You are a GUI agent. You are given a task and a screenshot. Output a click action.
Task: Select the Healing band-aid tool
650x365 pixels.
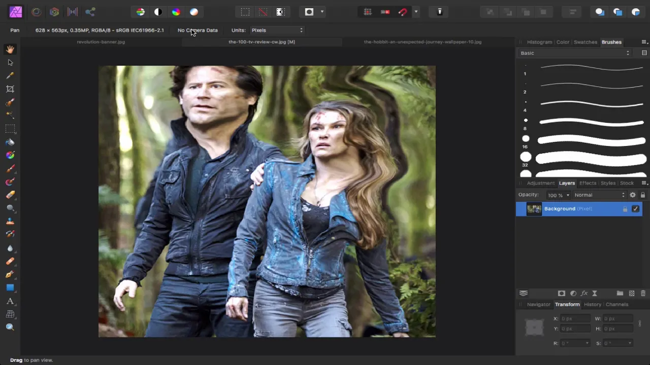10,261
